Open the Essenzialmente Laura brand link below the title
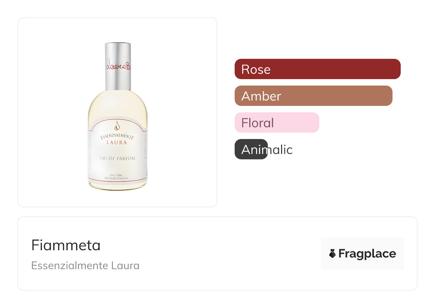 coord(85,266)
